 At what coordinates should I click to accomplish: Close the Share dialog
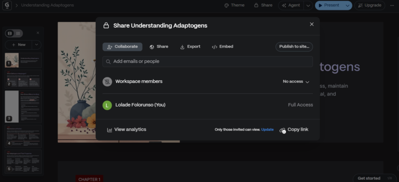point(312,24)
